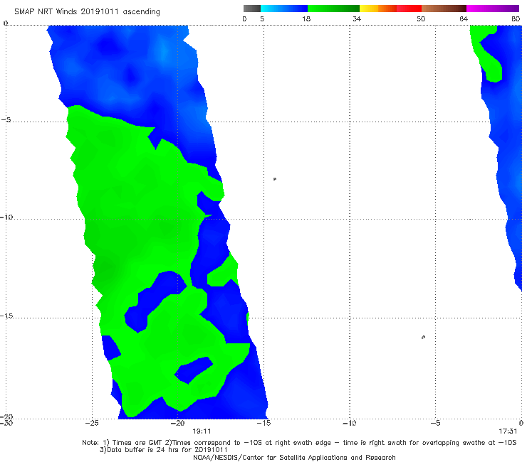Click the magenta 64-80 segment of the color bar
Viewport: 527px width, 462px height.
(x=493, y=9)
